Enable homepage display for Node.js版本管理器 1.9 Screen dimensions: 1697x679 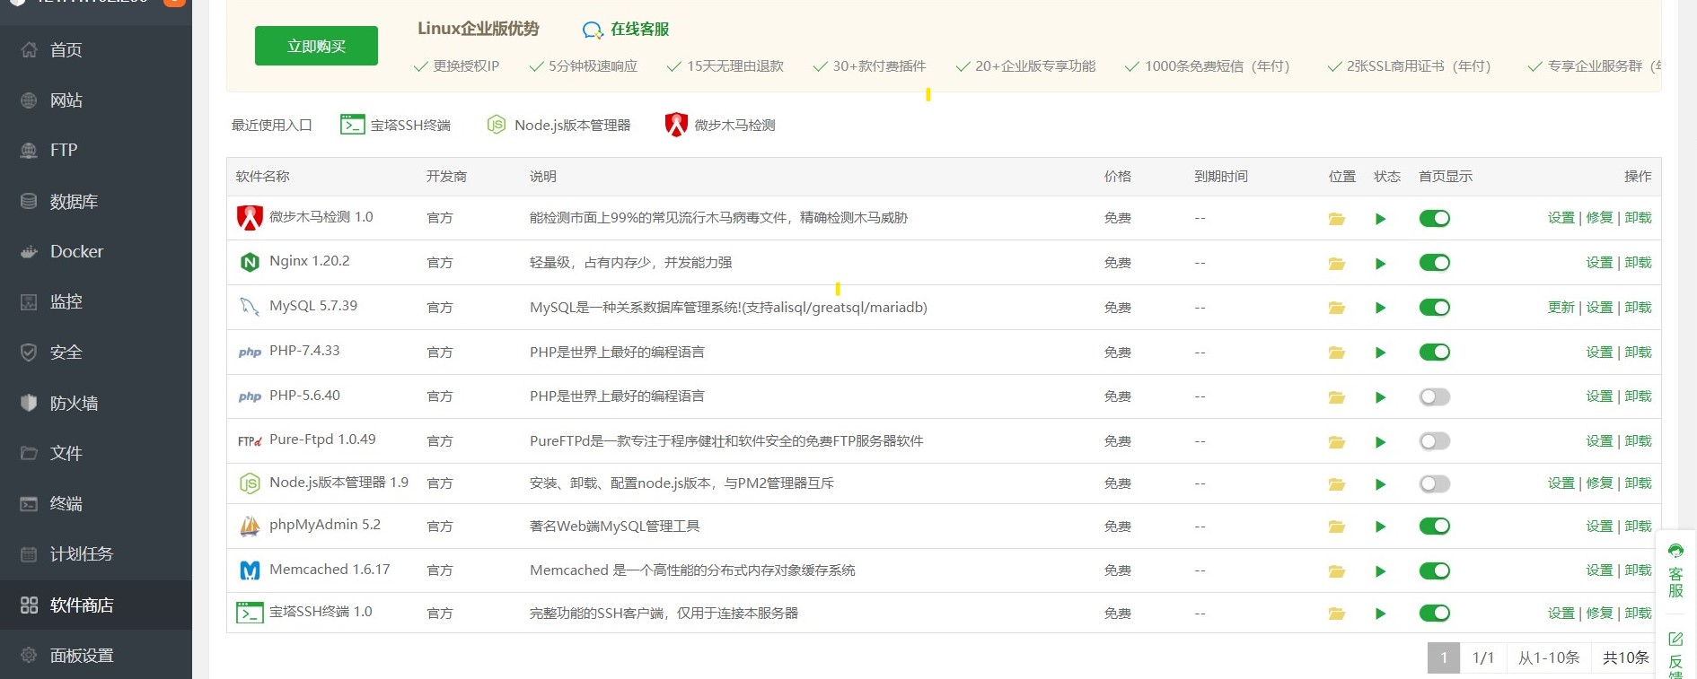(x=1435, y=484)
